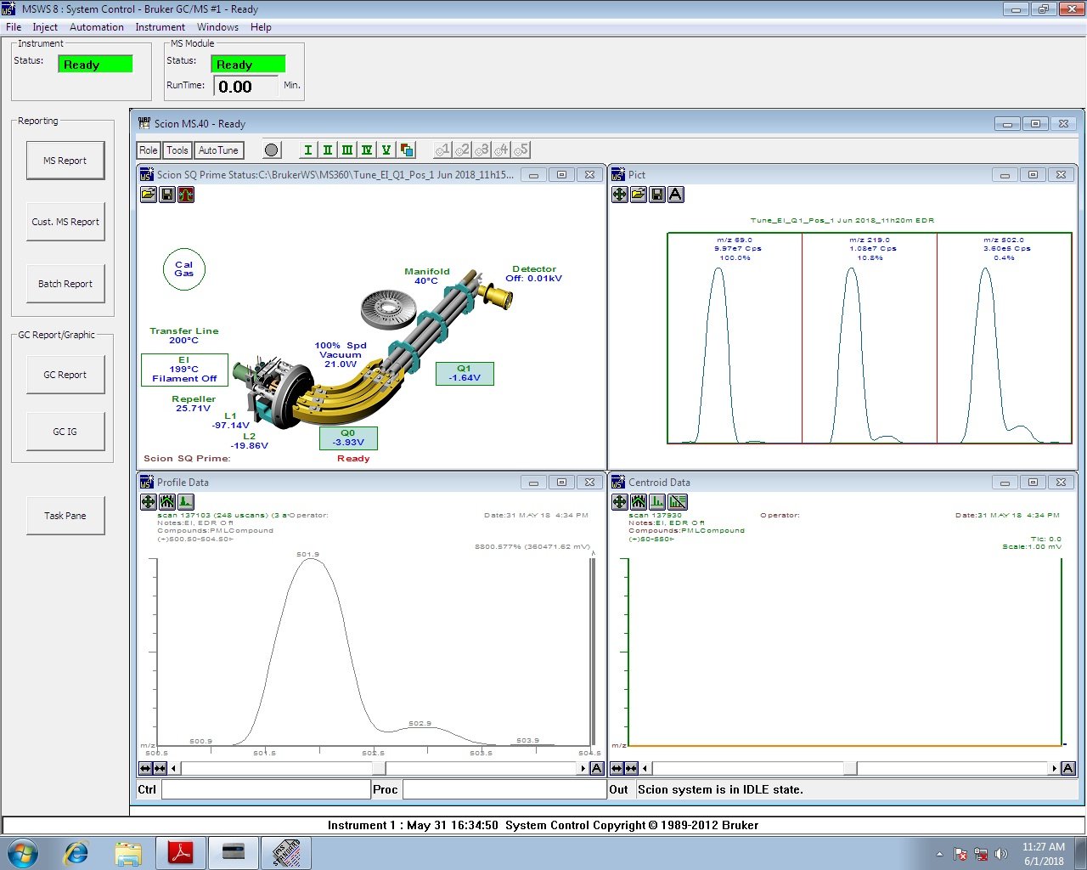Click the full scale arrows icon in Pict window

pyautogui.click(x=620, y=195)
